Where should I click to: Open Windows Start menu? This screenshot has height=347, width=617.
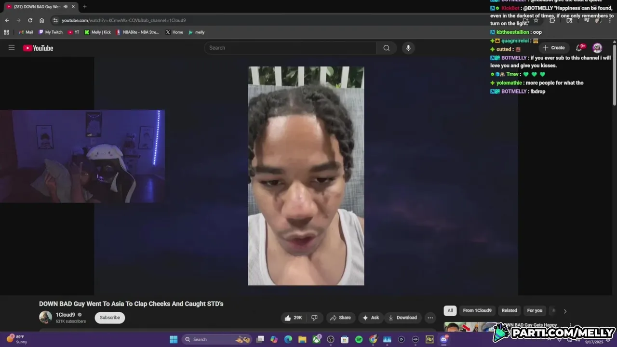(x=174, y=339)
